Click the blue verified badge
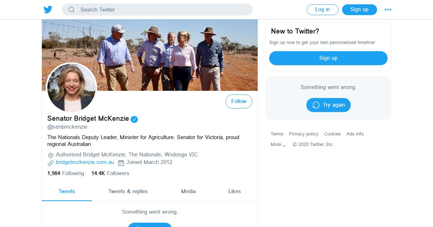 click(134, 119)
